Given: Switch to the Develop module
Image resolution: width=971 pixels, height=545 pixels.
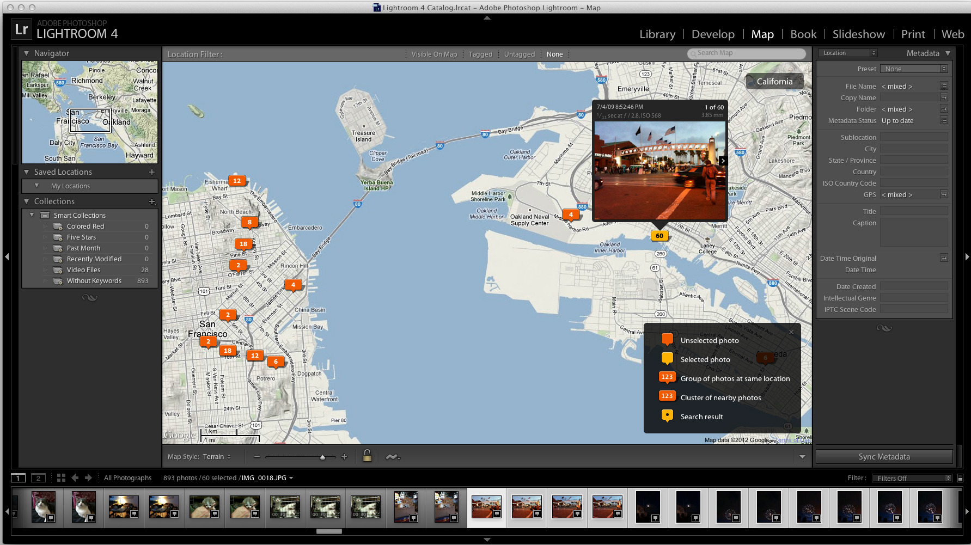Looking at the screenshot, I should (x=713, y=34).
